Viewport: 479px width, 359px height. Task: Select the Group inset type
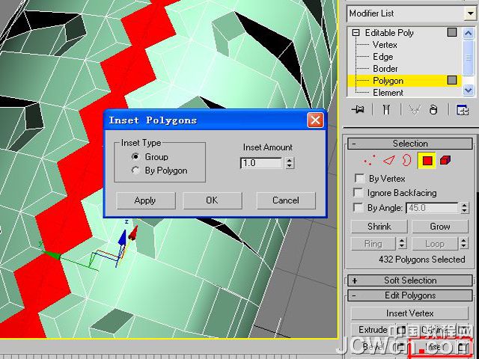(x=135, y=157)
